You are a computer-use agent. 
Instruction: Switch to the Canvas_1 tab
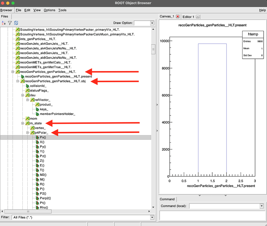tap(167, 16)
